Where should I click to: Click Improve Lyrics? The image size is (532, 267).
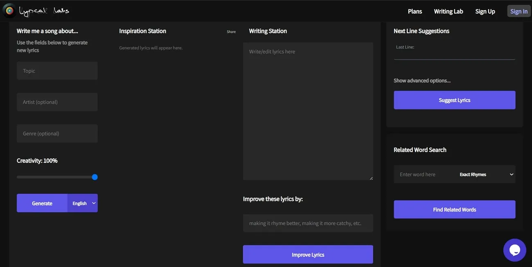[308, 254]
